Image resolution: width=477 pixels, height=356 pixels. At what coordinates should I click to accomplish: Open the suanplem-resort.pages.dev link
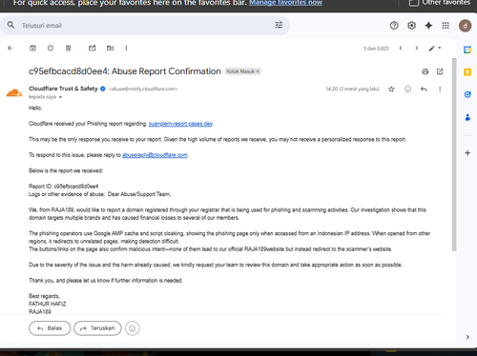point(180,124)
